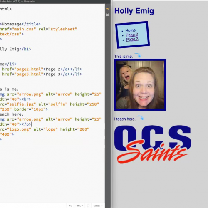Click height="250" attribute of selfie image
Screen dimensions: 208x208
(x=84, y=104)
